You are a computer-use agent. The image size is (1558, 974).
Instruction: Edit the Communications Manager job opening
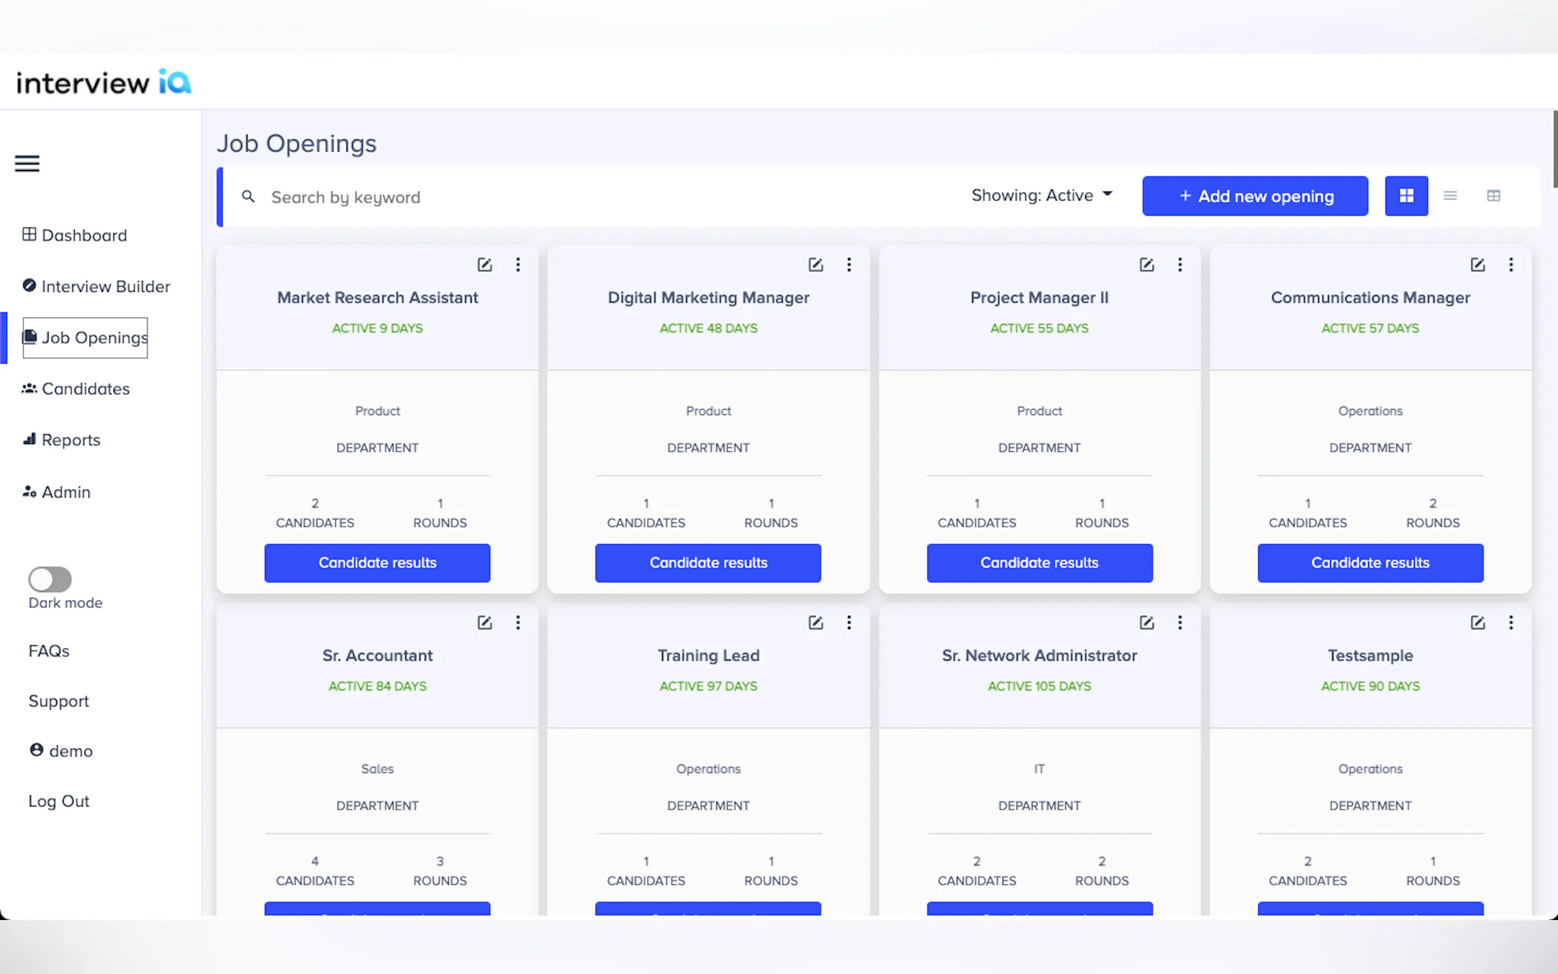coord(1478,265)
